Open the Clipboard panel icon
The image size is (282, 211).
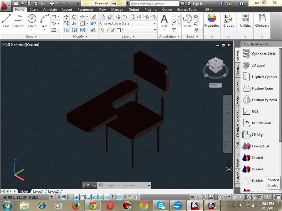pyautogui.click(x=262, y=21)
